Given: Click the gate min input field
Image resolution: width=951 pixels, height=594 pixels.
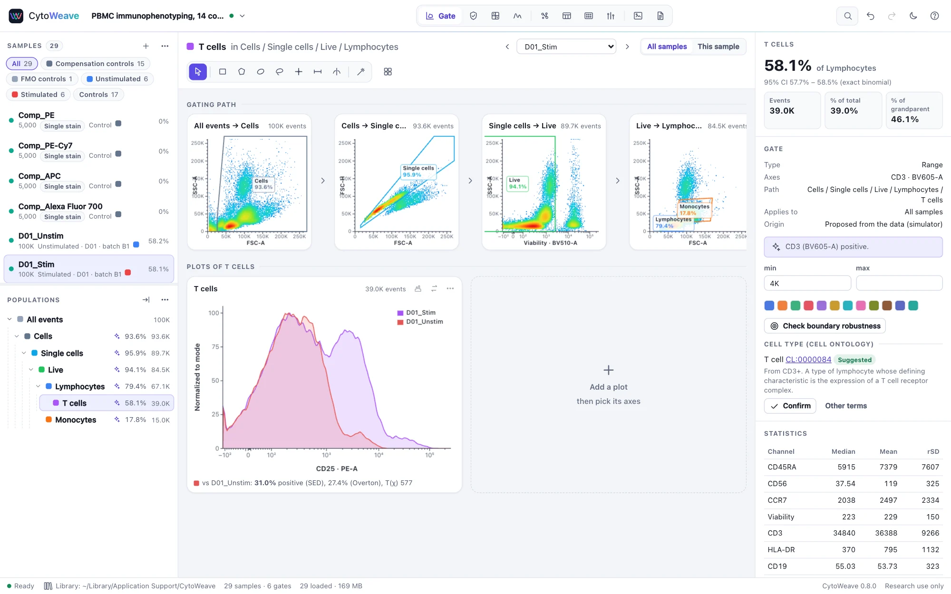Looking at the screenshot, I should click(x=807, y=283).
